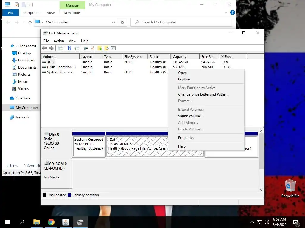Viewport: 305px width, 228px height.
Task: Open Recycle Bin on desktop
Action: pos(290,189)
